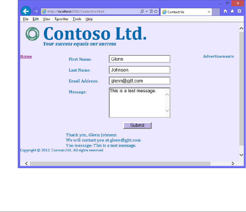The width and height of the screenshot is (246, 212).
Task: Click the vertical page scrollbar thumb
Action: 241,89
